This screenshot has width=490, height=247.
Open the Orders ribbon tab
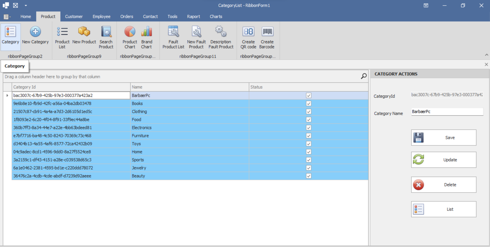tap(127, 17)
